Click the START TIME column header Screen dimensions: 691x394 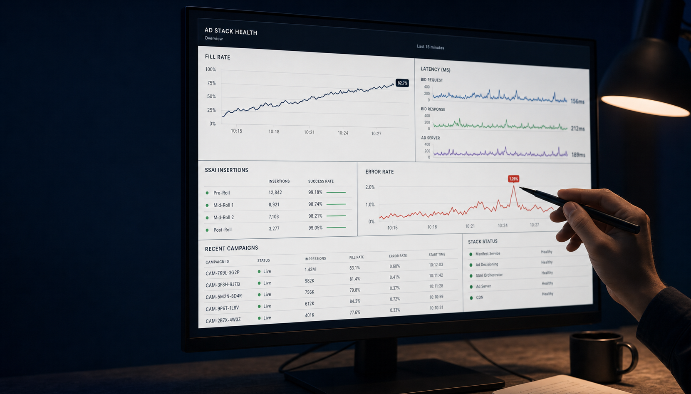[x=437, y=254]
